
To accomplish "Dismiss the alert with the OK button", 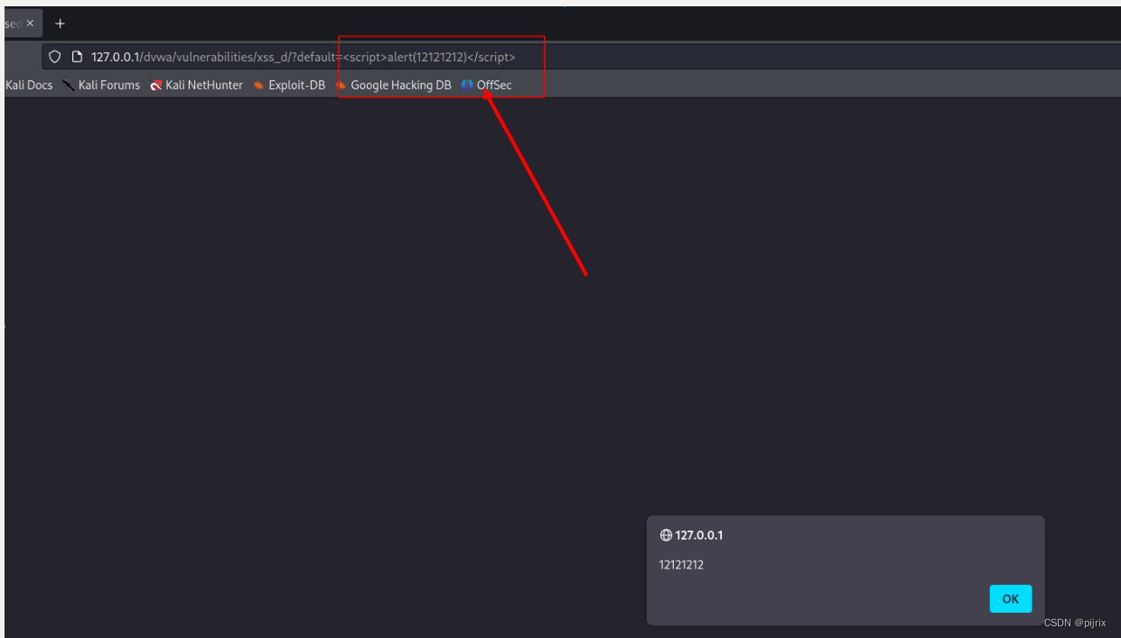I will point(1011,599).
